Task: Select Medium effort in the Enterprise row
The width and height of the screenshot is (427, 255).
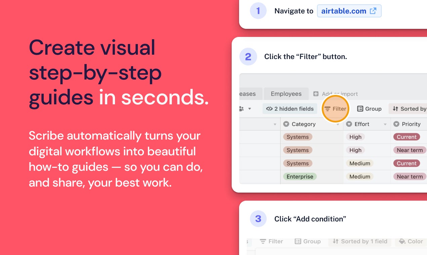Action: [x=360, y=176]
